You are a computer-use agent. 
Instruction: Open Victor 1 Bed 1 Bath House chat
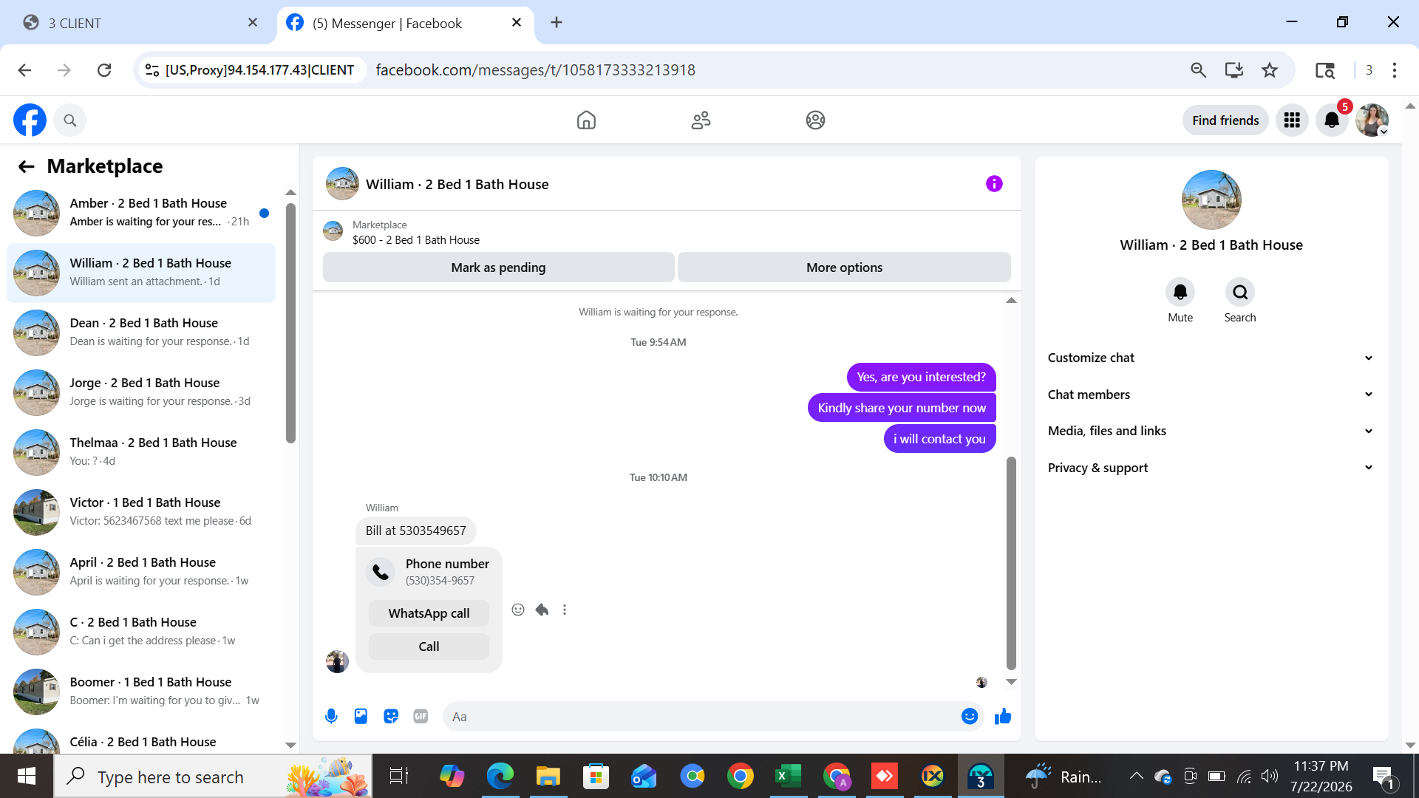pos(140,512)
